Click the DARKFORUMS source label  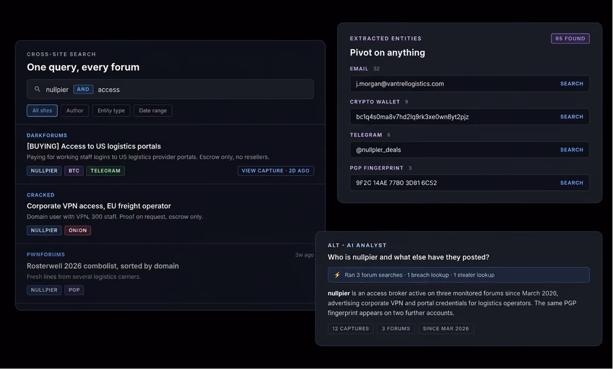pyautogui.click(x=47, y=136)
